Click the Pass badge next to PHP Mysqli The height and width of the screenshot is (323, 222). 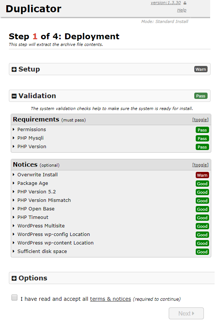pyautogui.click(x=202, y=138)
